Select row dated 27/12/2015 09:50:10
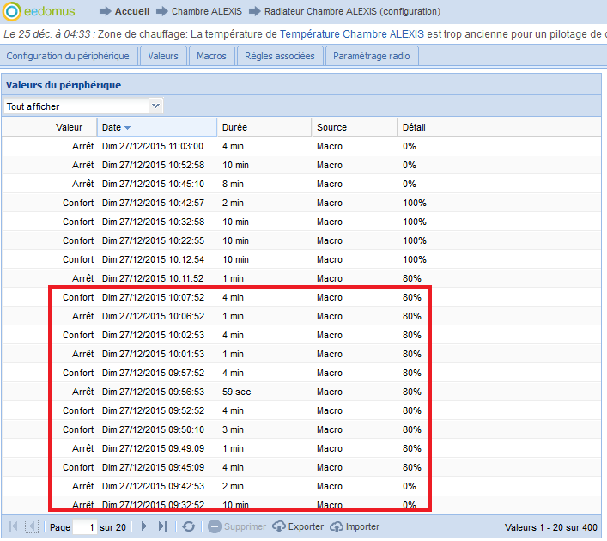The width and height of the screenshot is (607, 541). point(301,431)
